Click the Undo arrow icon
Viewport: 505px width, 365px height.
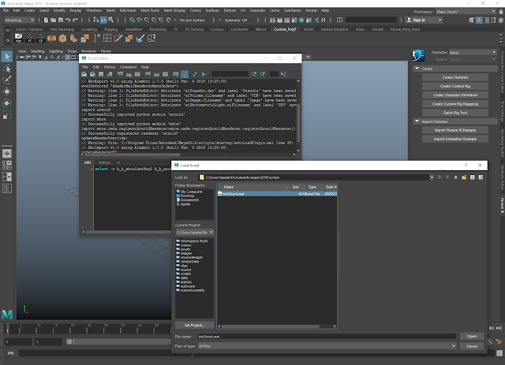pyautogui.click(x=68, y=20)
